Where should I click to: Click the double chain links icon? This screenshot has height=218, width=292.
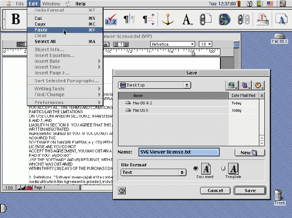[244, 19]
